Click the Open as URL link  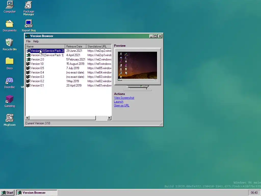coord(122,105)
